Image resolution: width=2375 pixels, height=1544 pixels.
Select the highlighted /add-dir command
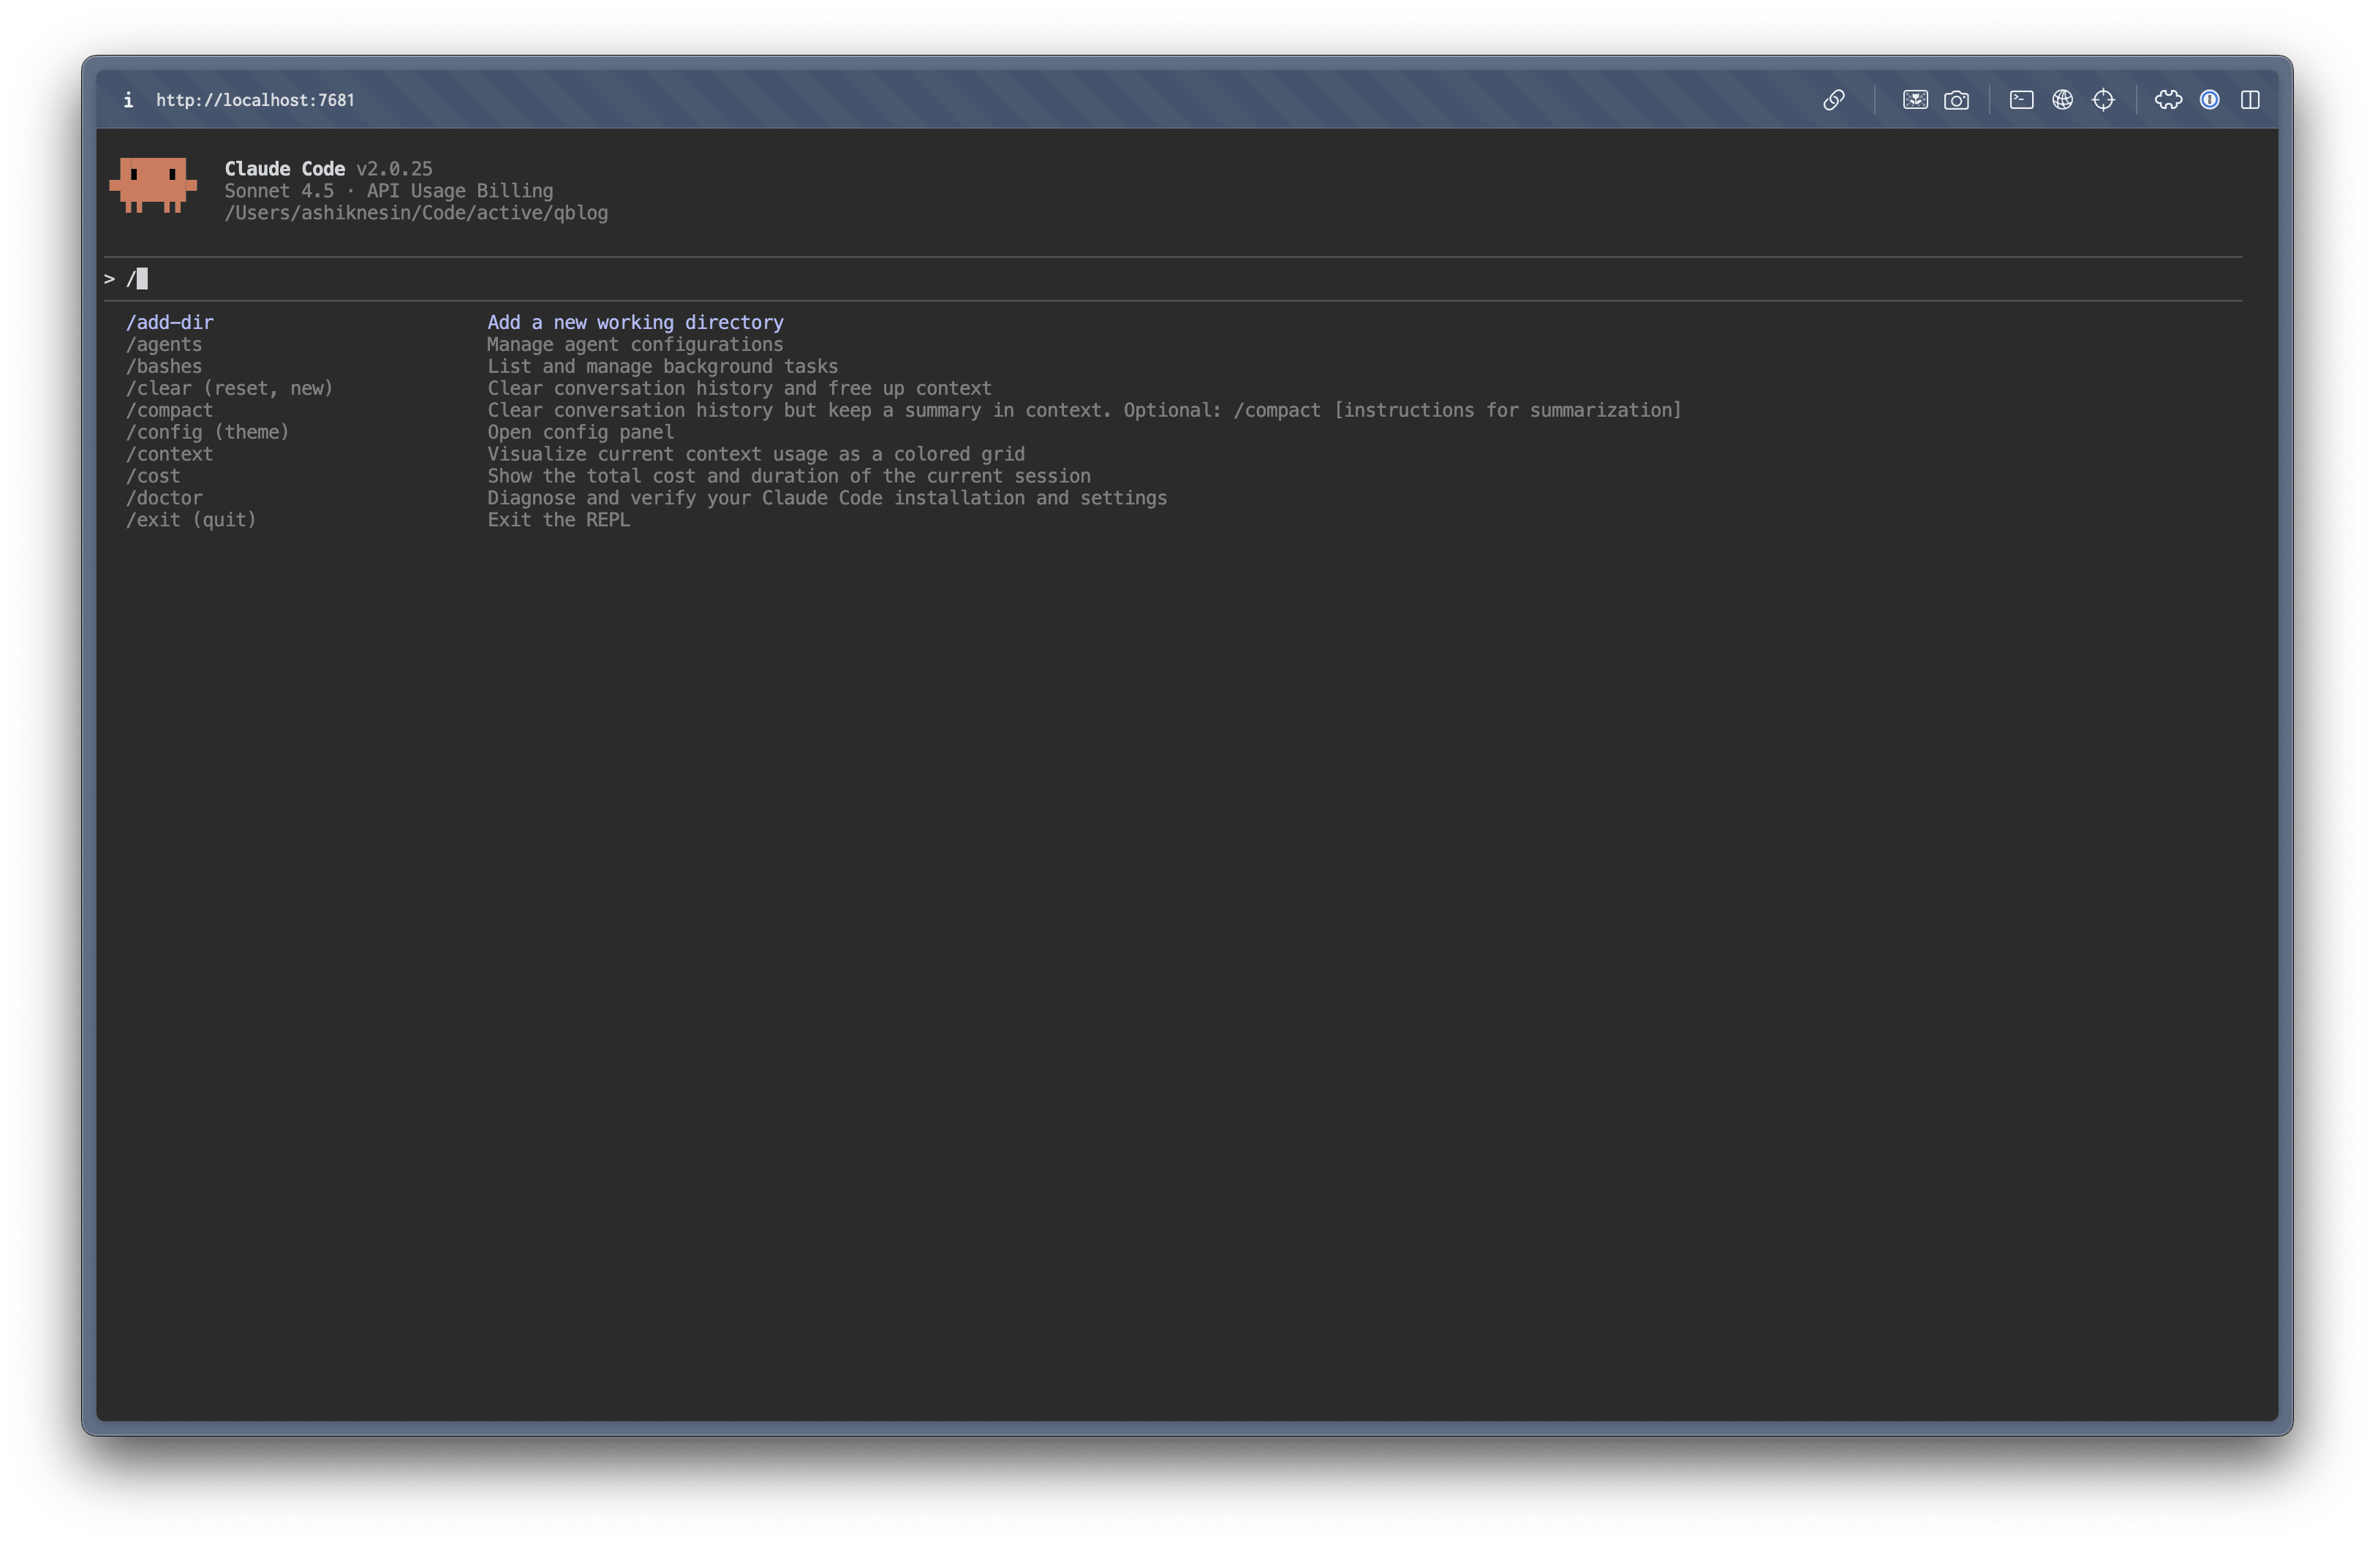(170, 321)
